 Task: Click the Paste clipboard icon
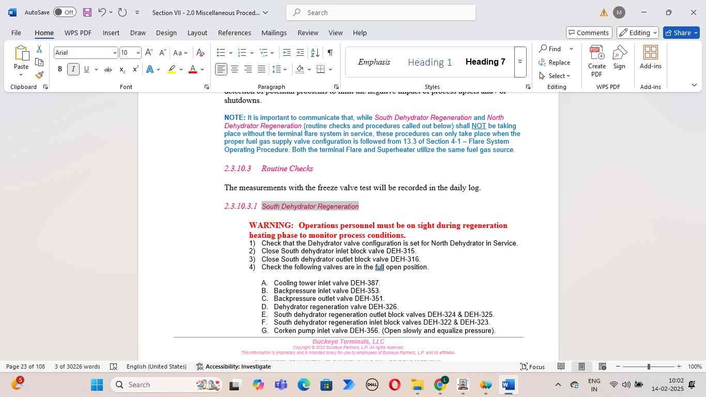(x=21, y=53)
